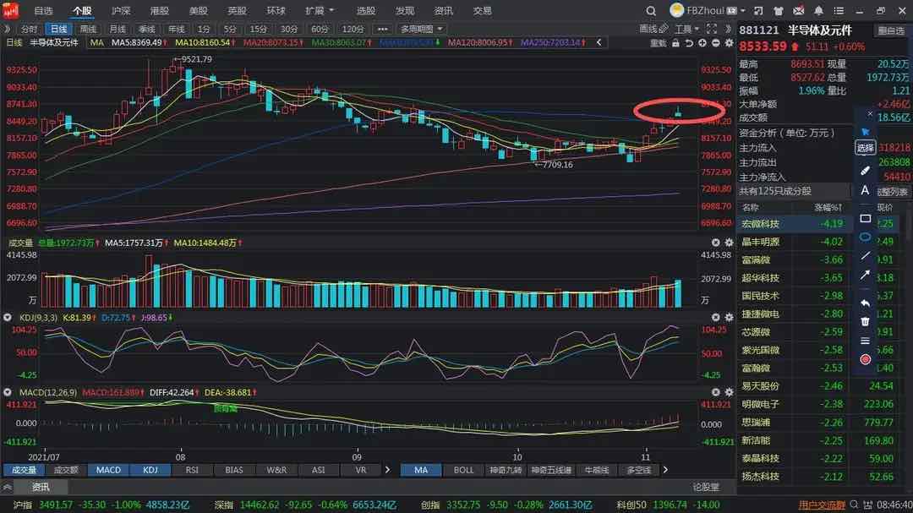Open the mail messages icon
The height and width of the screenshot is (513, 913).
798,10
